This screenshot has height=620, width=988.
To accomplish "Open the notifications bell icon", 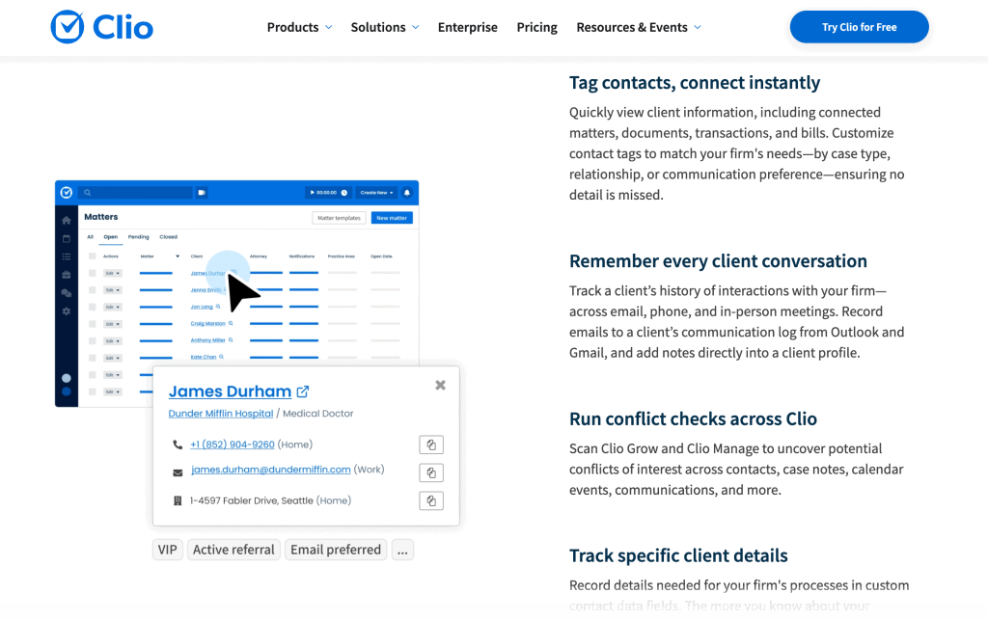I will coord(407,193).
